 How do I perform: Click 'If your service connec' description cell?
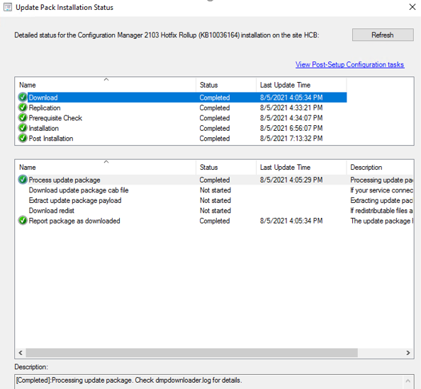381,190
